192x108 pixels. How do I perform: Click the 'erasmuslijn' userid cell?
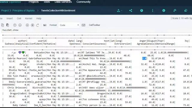pos(38,76)
